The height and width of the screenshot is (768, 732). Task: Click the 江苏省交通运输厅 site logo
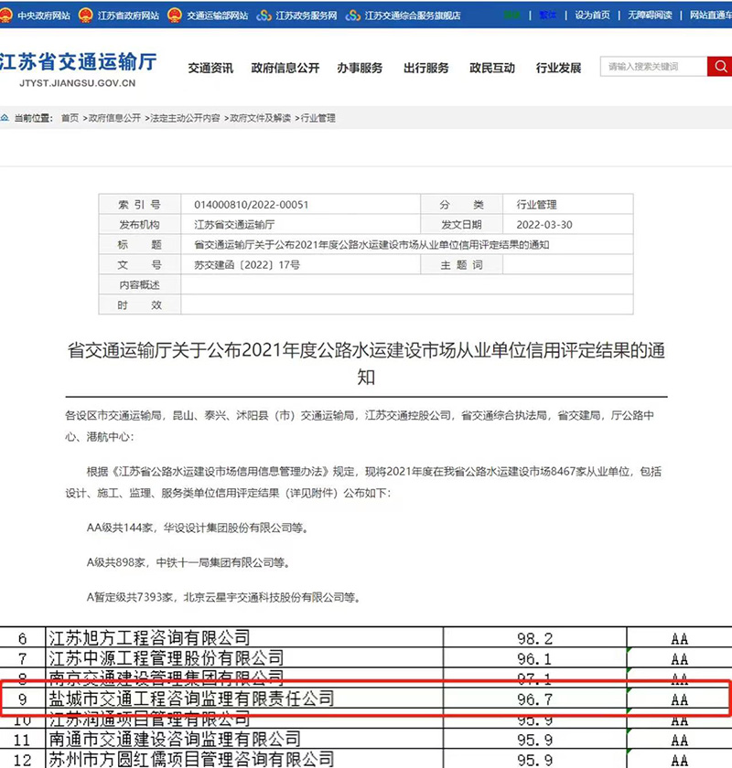[x=79, y=69]
